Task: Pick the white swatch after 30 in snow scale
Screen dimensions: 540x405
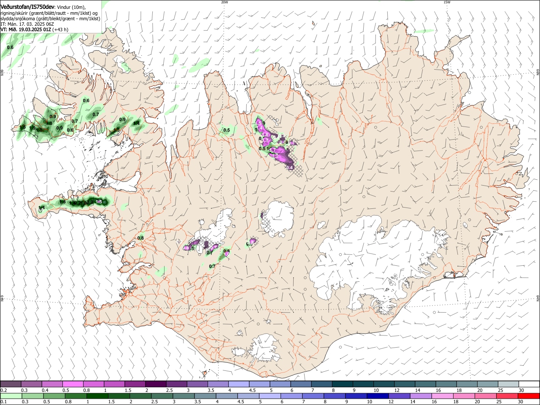Action: (529, 384)
